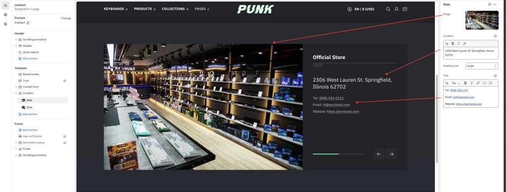Screen dimensions: 506x192
Task: Click Change link next to Preview
Action: point(66,18)
